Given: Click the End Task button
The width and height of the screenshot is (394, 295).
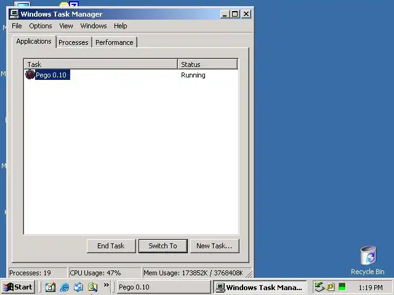Looking at the screenshot, I should (x=111, y=246).
